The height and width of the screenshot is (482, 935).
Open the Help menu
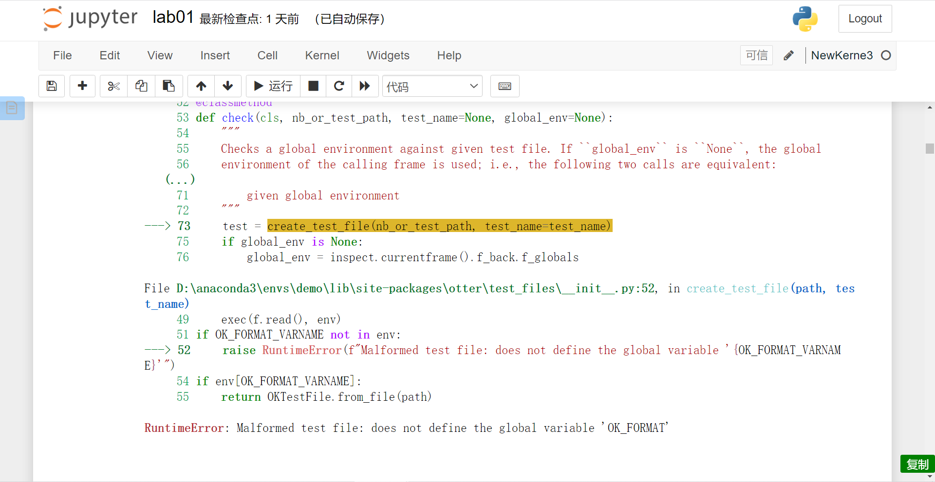(x=449, y=55)
